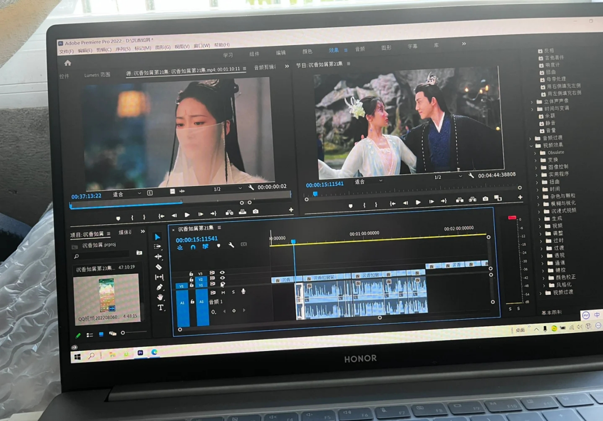Select the Hand tool
Image resolution: width=603 pixels, height=421 pixels.
tap(160, 297)
